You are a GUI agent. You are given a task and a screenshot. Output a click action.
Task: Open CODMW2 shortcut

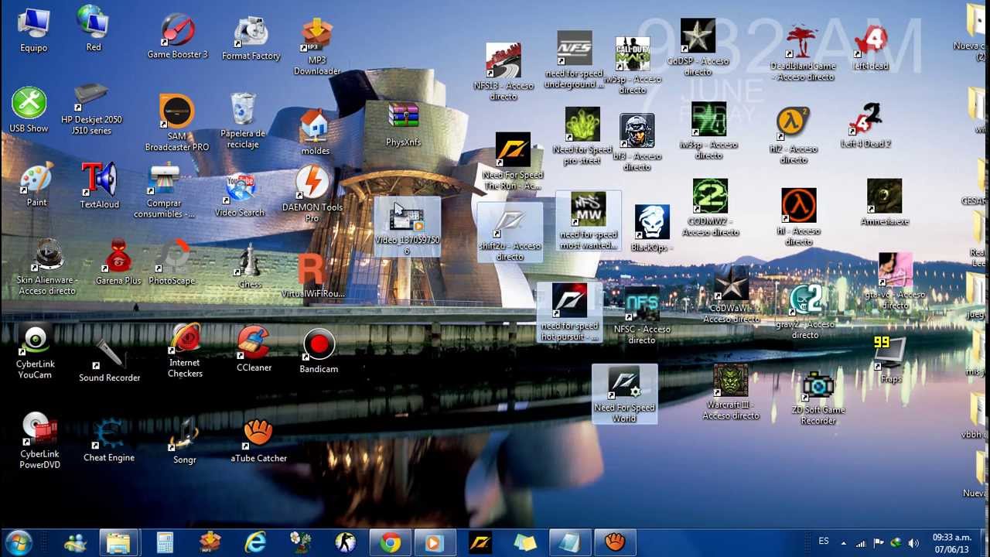coord(710,207)
